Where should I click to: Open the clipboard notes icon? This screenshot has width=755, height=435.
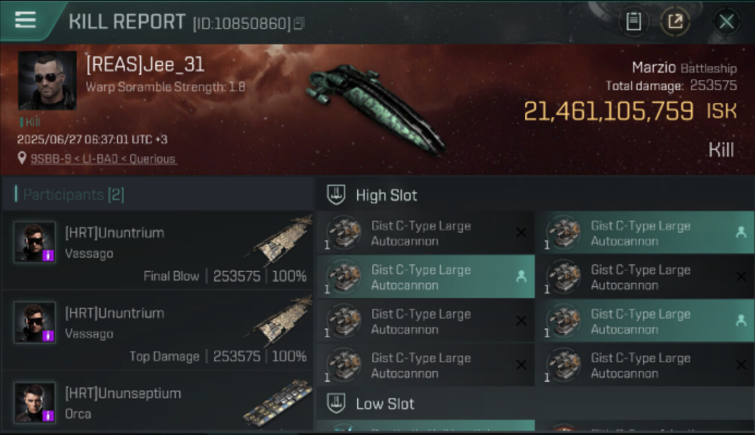pos(633,22)
